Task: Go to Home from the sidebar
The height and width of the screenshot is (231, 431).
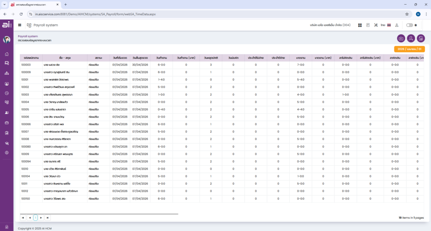Action: 7,54
